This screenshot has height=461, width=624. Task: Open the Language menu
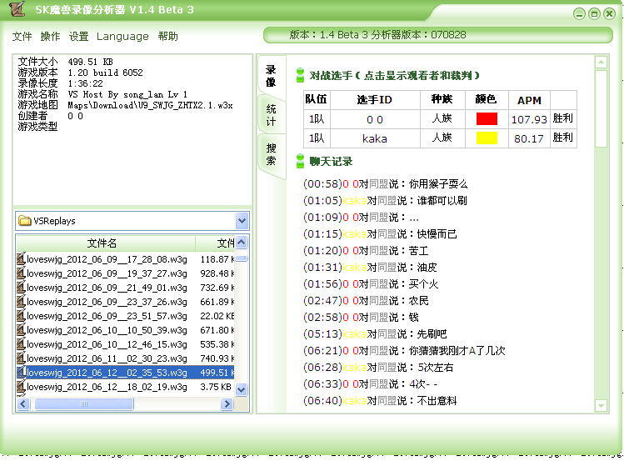[122, 37]
